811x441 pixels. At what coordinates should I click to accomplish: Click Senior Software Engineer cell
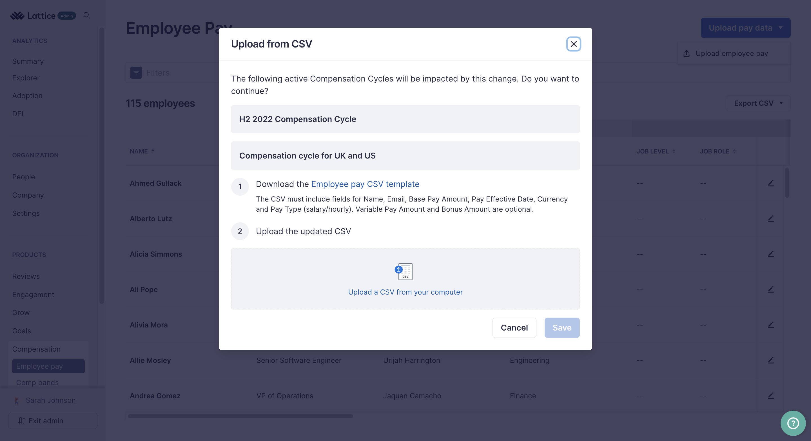tap(299, 360)
